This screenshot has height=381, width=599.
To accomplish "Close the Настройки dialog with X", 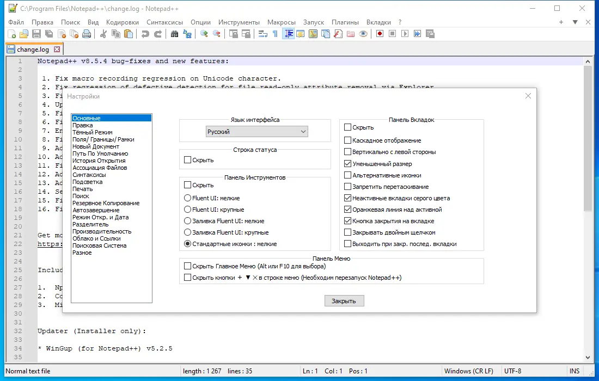I will pos(528,96).
